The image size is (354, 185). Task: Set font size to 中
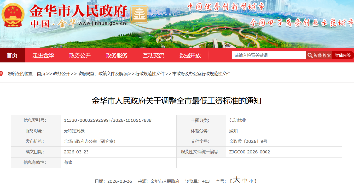[x=245, y=180]
